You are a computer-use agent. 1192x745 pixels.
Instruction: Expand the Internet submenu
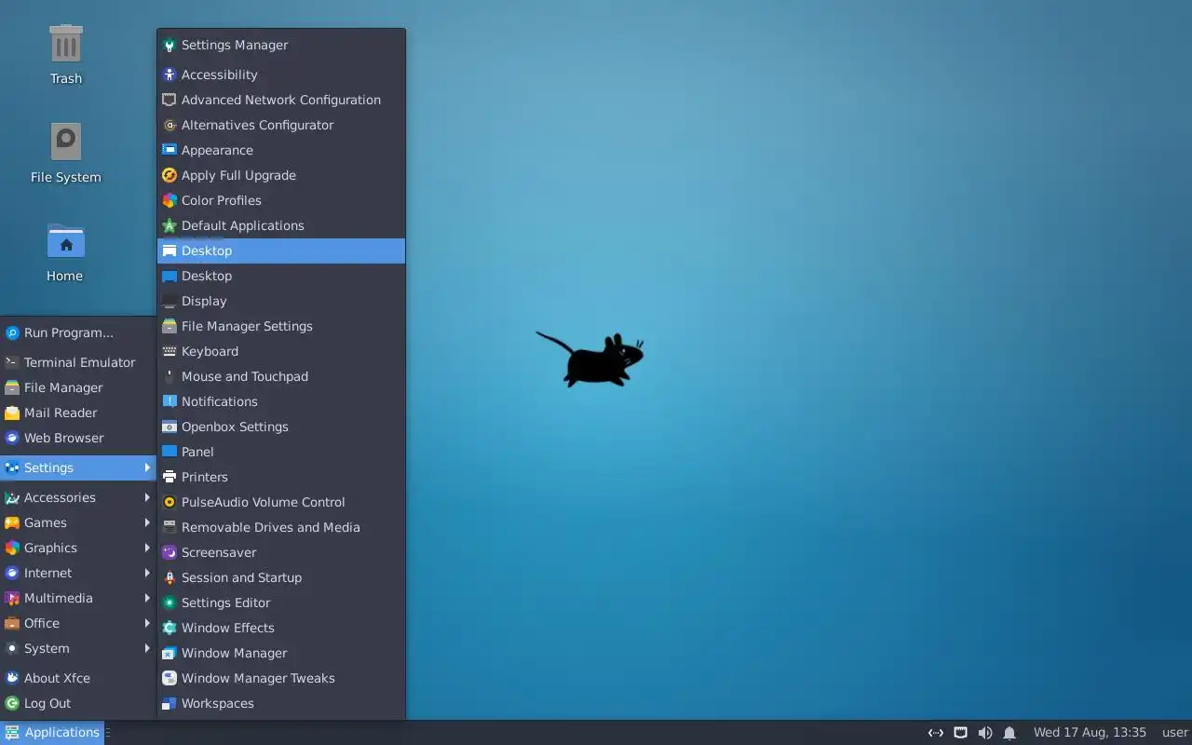click(78, 573)
